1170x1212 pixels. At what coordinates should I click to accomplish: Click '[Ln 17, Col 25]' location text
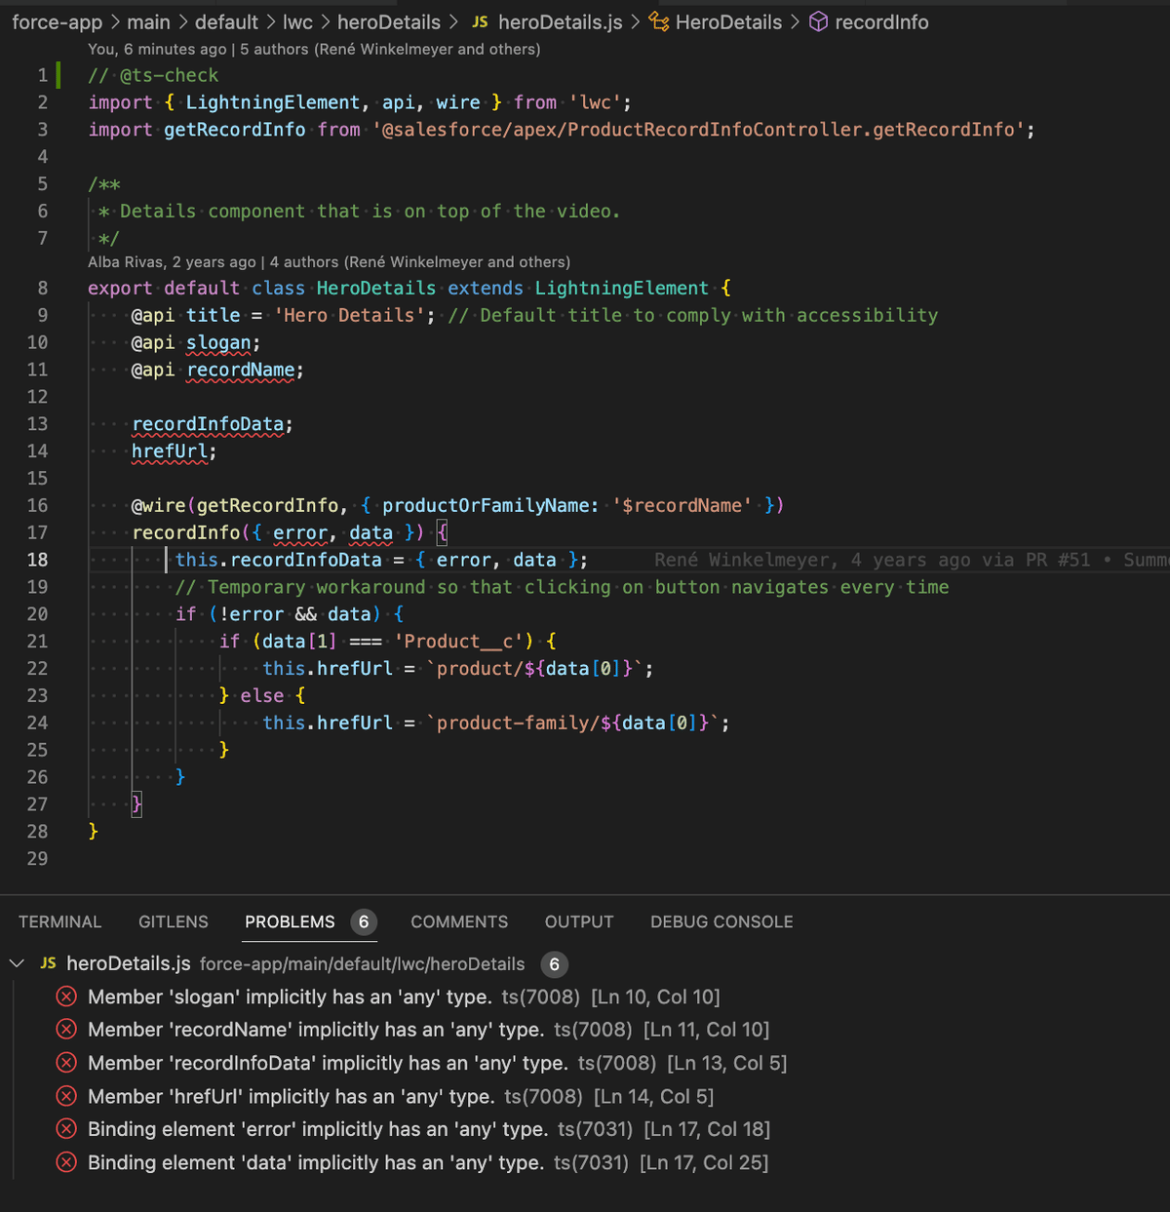click(704, 1162)
